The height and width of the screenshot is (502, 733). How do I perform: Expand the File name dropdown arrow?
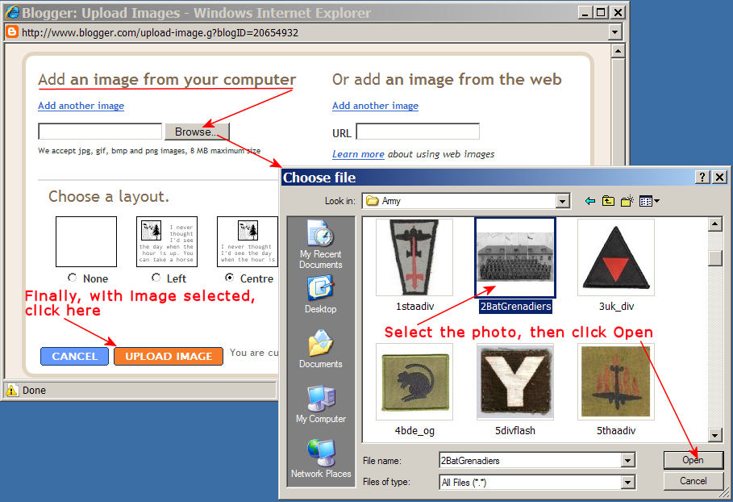[x=628, y=460]
